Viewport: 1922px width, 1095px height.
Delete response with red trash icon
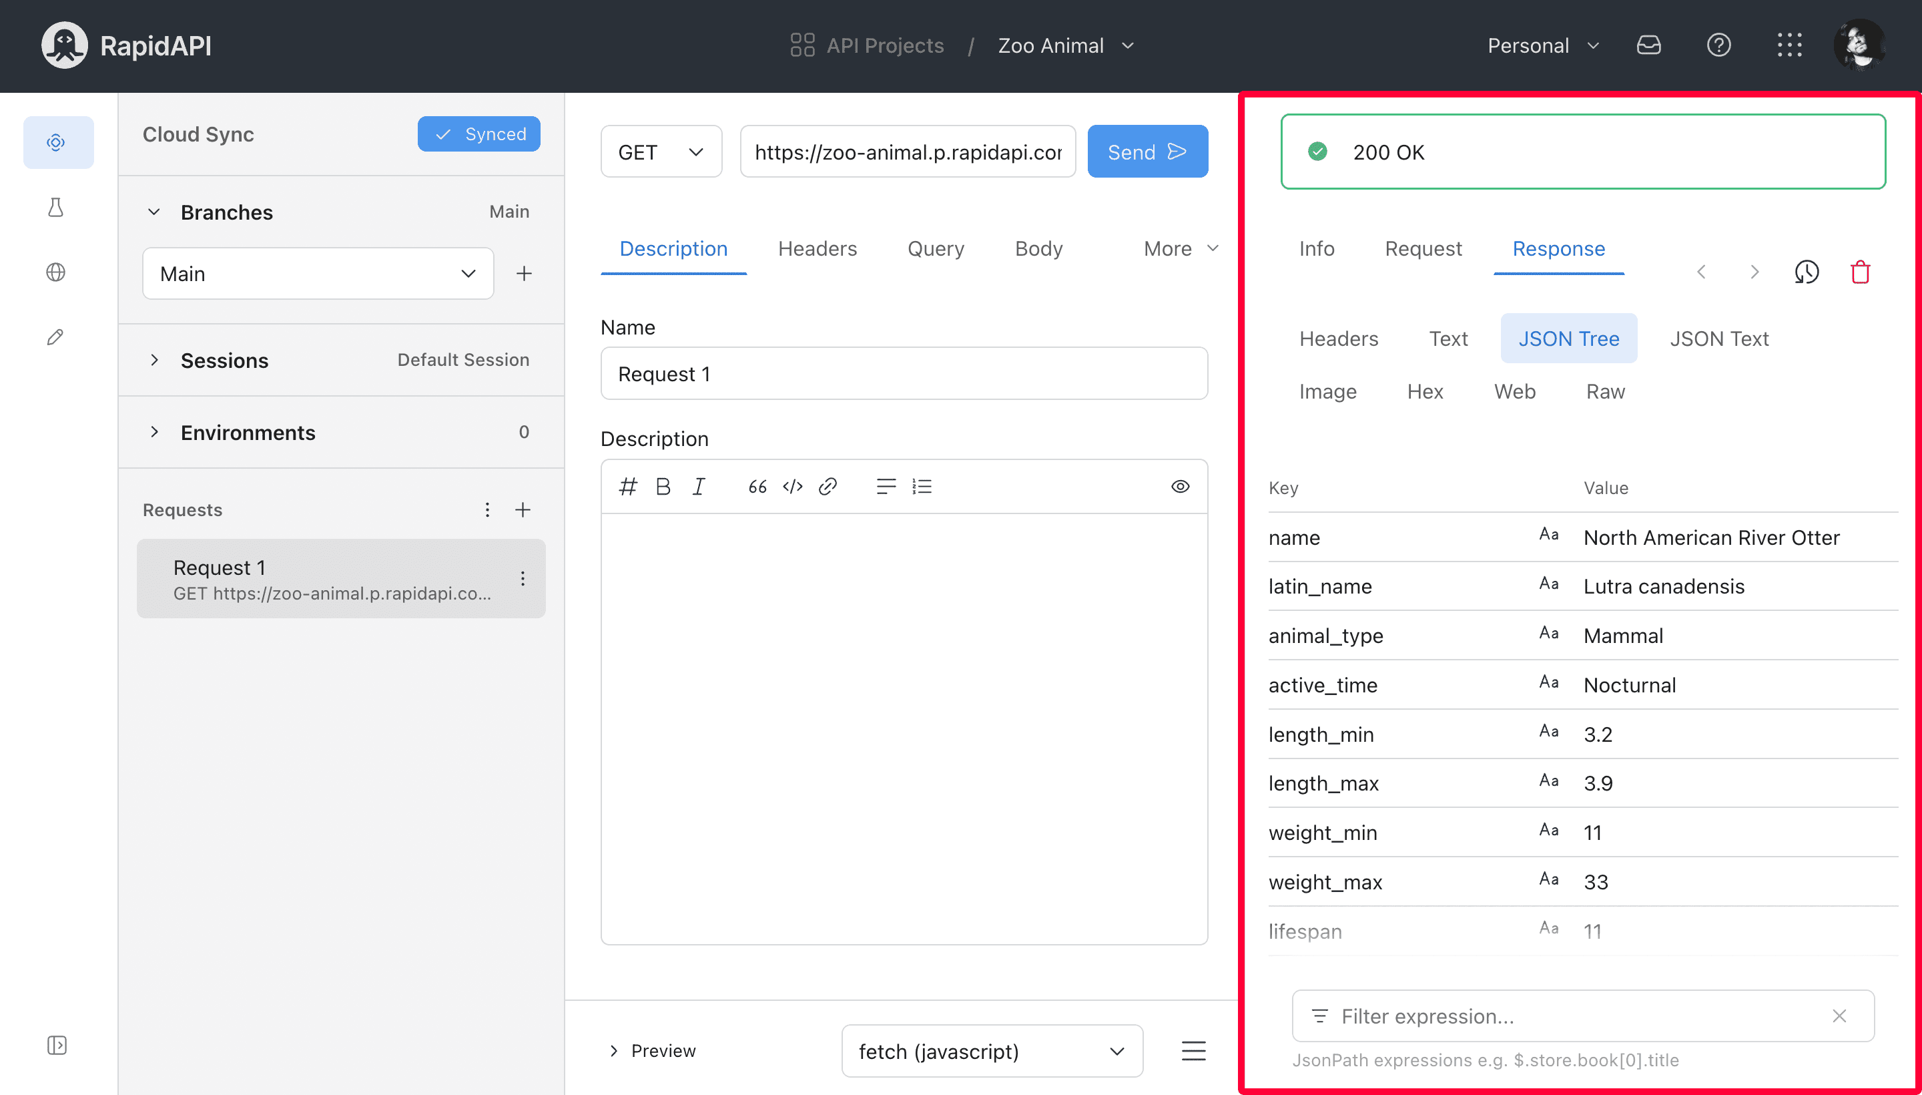[1861, 272]
